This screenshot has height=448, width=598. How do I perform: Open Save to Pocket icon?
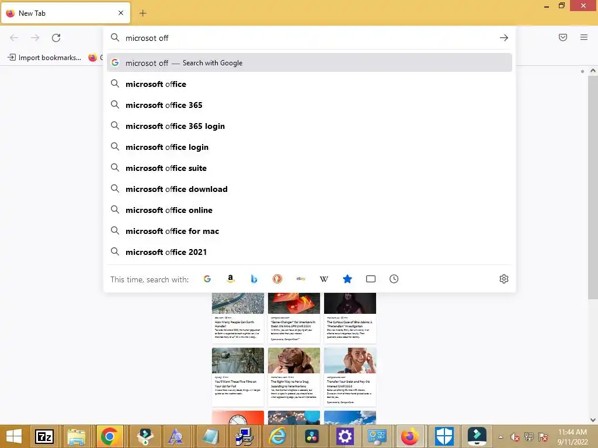click(x=563, y=37)
